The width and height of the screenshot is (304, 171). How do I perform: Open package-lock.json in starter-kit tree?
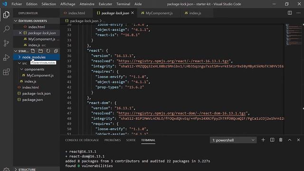(36, 94)
